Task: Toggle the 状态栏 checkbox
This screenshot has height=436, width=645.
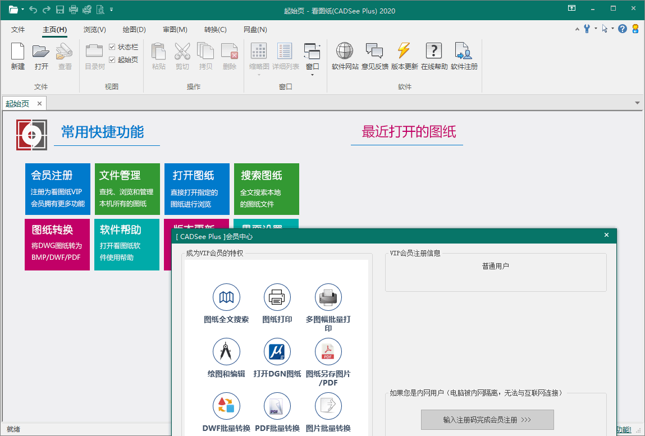Action: (x=112, y=47)
